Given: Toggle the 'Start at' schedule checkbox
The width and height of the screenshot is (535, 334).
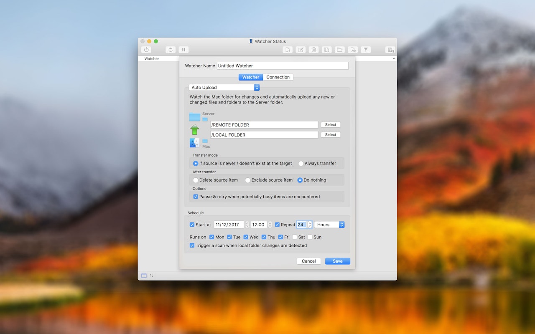Looking at the screenshot, I should tap(192, 225).
